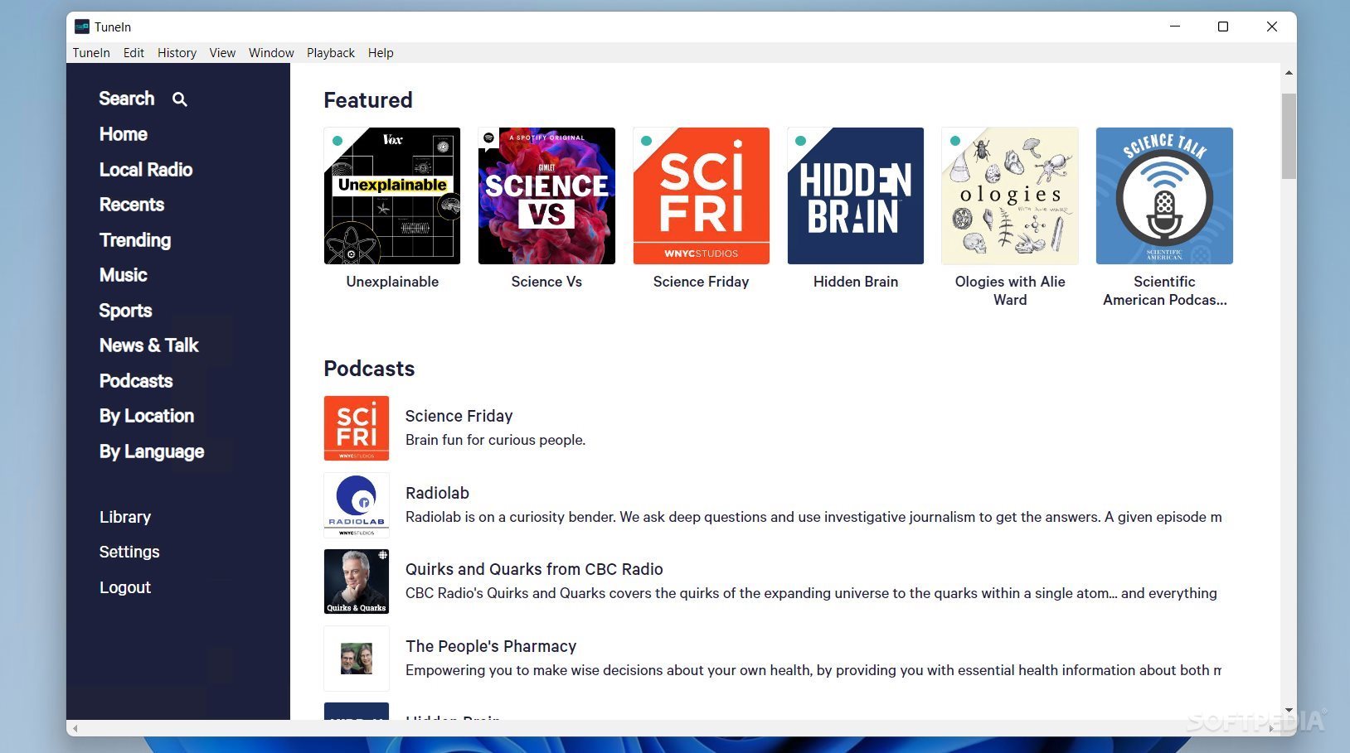Click Hidden Brain caption under Featured

click(856, 282)
